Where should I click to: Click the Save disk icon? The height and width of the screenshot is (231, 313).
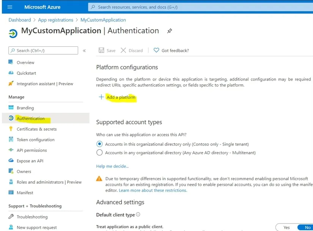click(101, 51)
